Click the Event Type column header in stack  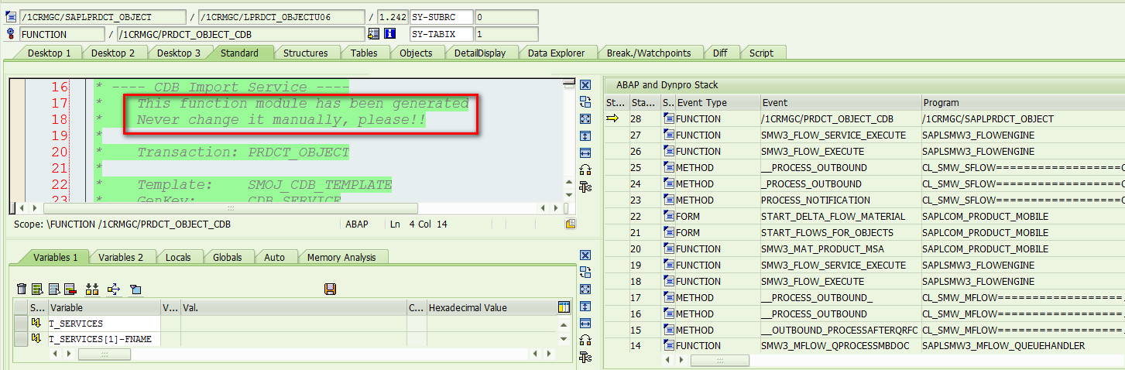717,102
